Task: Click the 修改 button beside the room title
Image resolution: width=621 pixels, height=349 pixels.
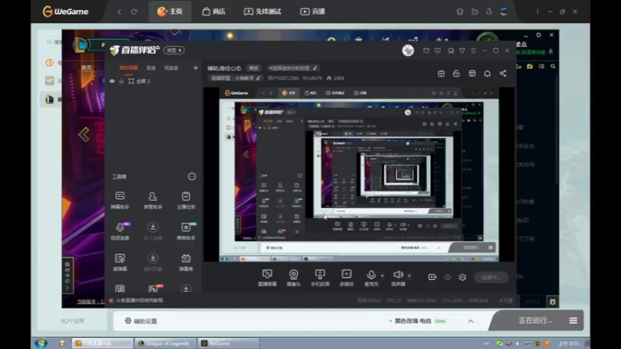Action: tap(254, 68)
